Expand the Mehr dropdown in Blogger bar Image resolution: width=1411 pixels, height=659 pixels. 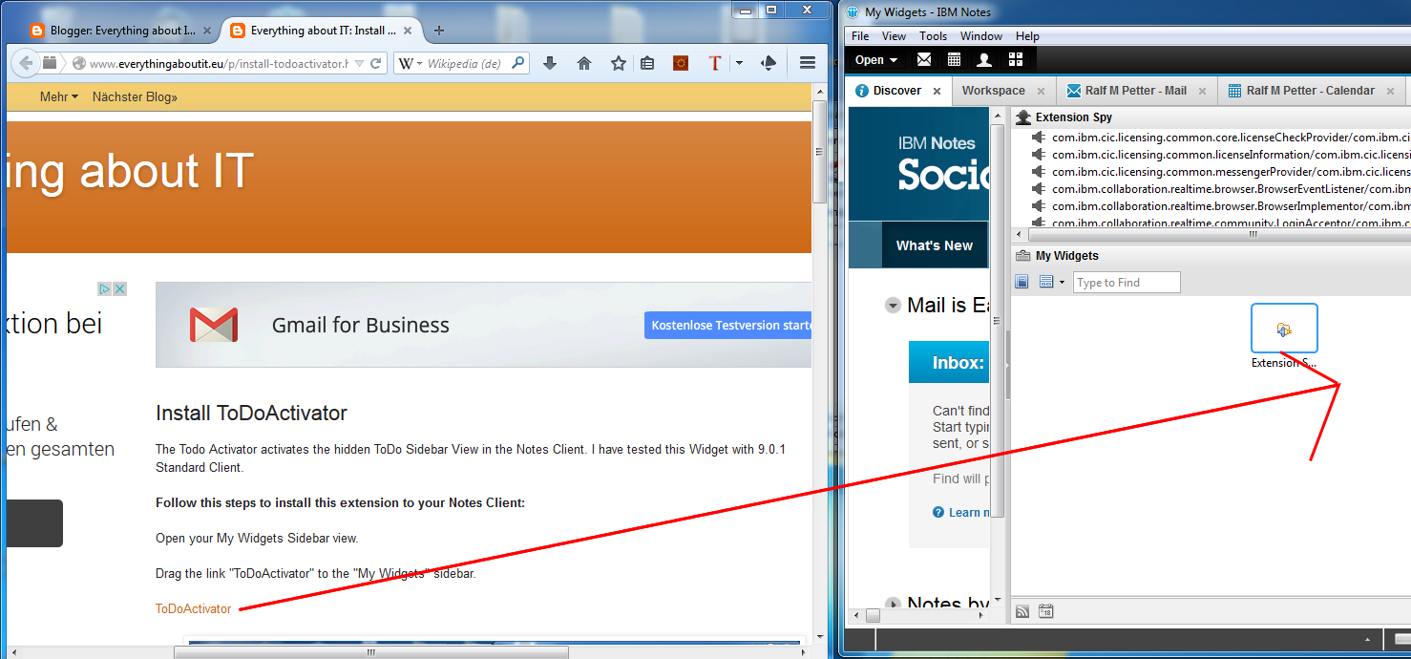pos(58,97)
